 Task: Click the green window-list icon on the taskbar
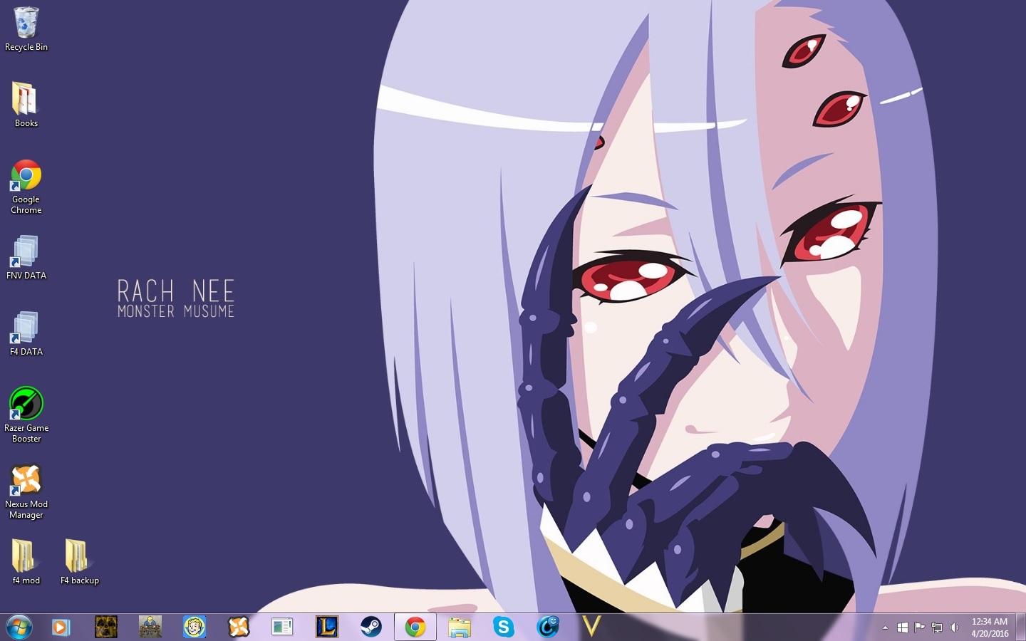(x=283, y=627)
